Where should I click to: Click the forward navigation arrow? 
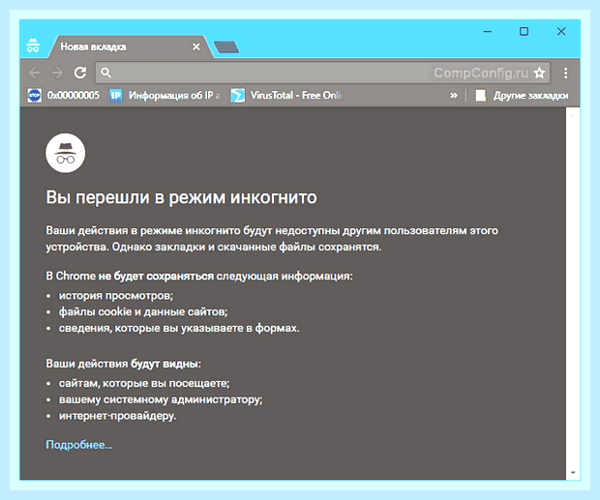(x=57, y=73)
